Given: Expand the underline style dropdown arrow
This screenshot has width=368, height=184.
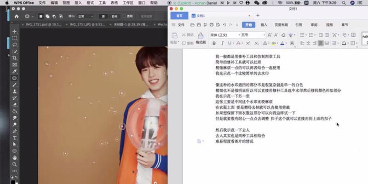Looking at the screenshot, I should pyautogui.click(x=233, y=43).
